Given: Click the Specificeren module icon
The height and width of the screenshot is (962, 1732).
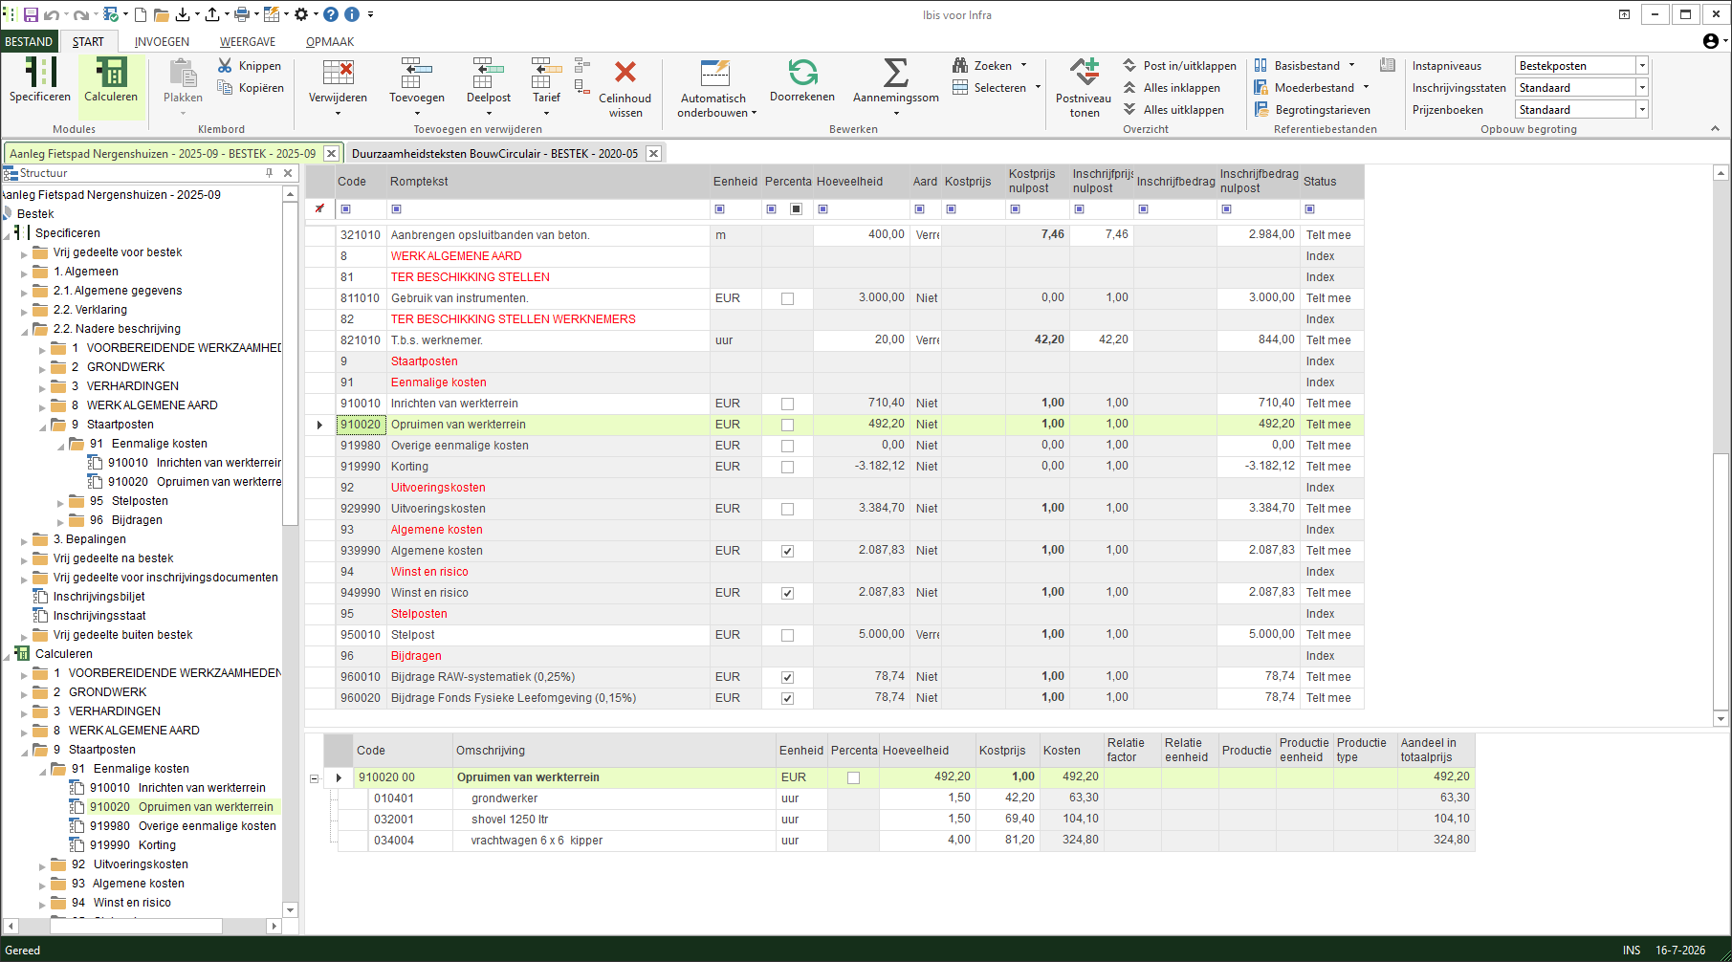Looking at the screenshot, I should tap(40, 73).
